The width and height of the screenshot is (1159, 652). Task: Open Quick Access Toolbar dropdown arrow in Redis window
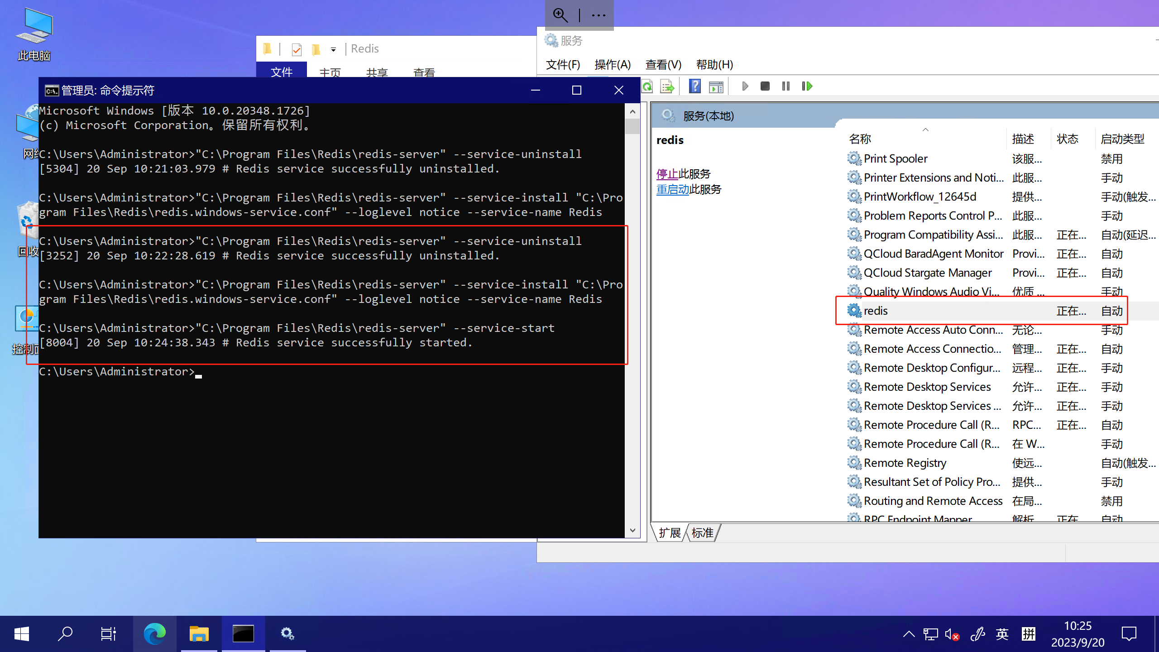(334, 49)
